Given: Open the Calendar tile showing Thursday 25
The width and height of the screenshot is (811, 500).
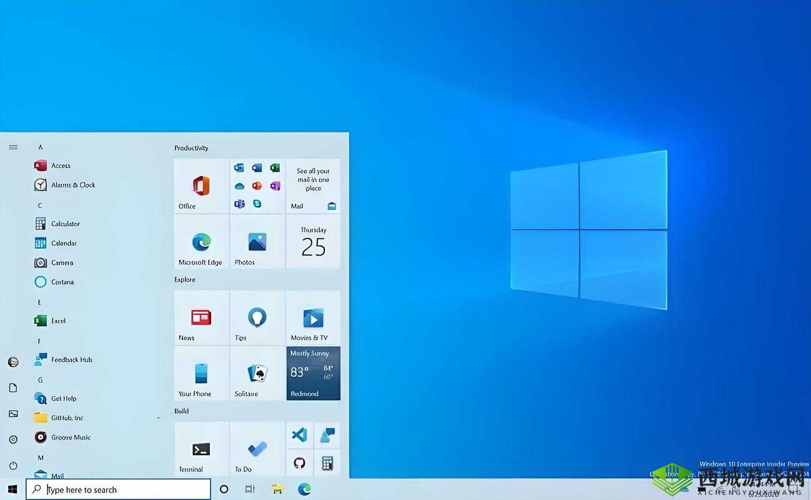Looking at the screenshot, I should click(x=313, y=242).
